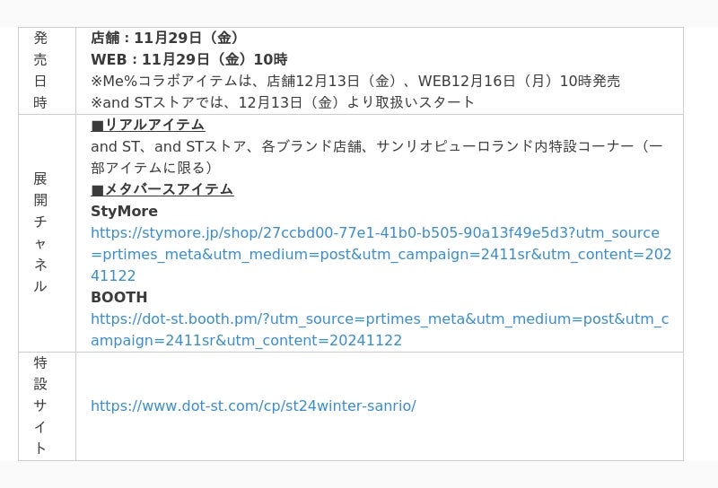Open the st24winter-sanrio special site link

point(253,406)
